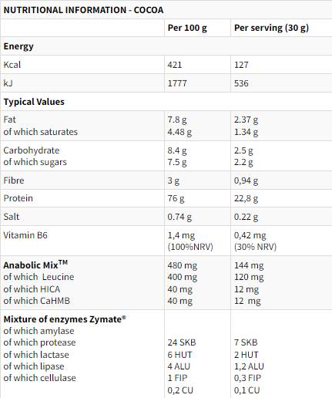Select the Protein value 76 g
This screenshot has width=332, height=398.
[176, 198]
